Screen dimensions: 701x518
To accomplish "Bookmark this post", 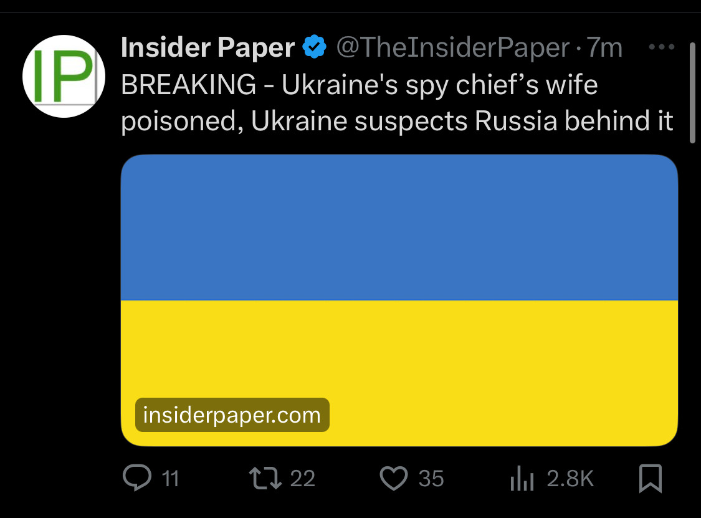I will coord(651,479).
